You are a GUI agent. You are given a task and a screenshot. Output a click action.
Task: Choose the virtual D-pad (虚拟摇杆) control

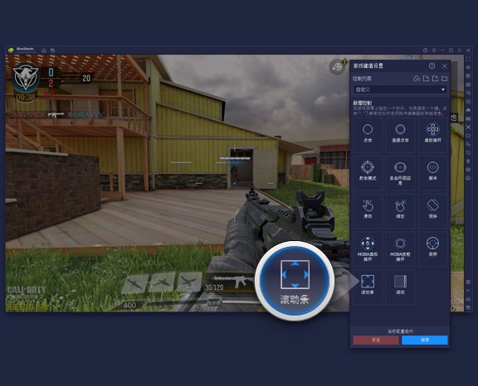pyautogui.click(x=432, y=134)
